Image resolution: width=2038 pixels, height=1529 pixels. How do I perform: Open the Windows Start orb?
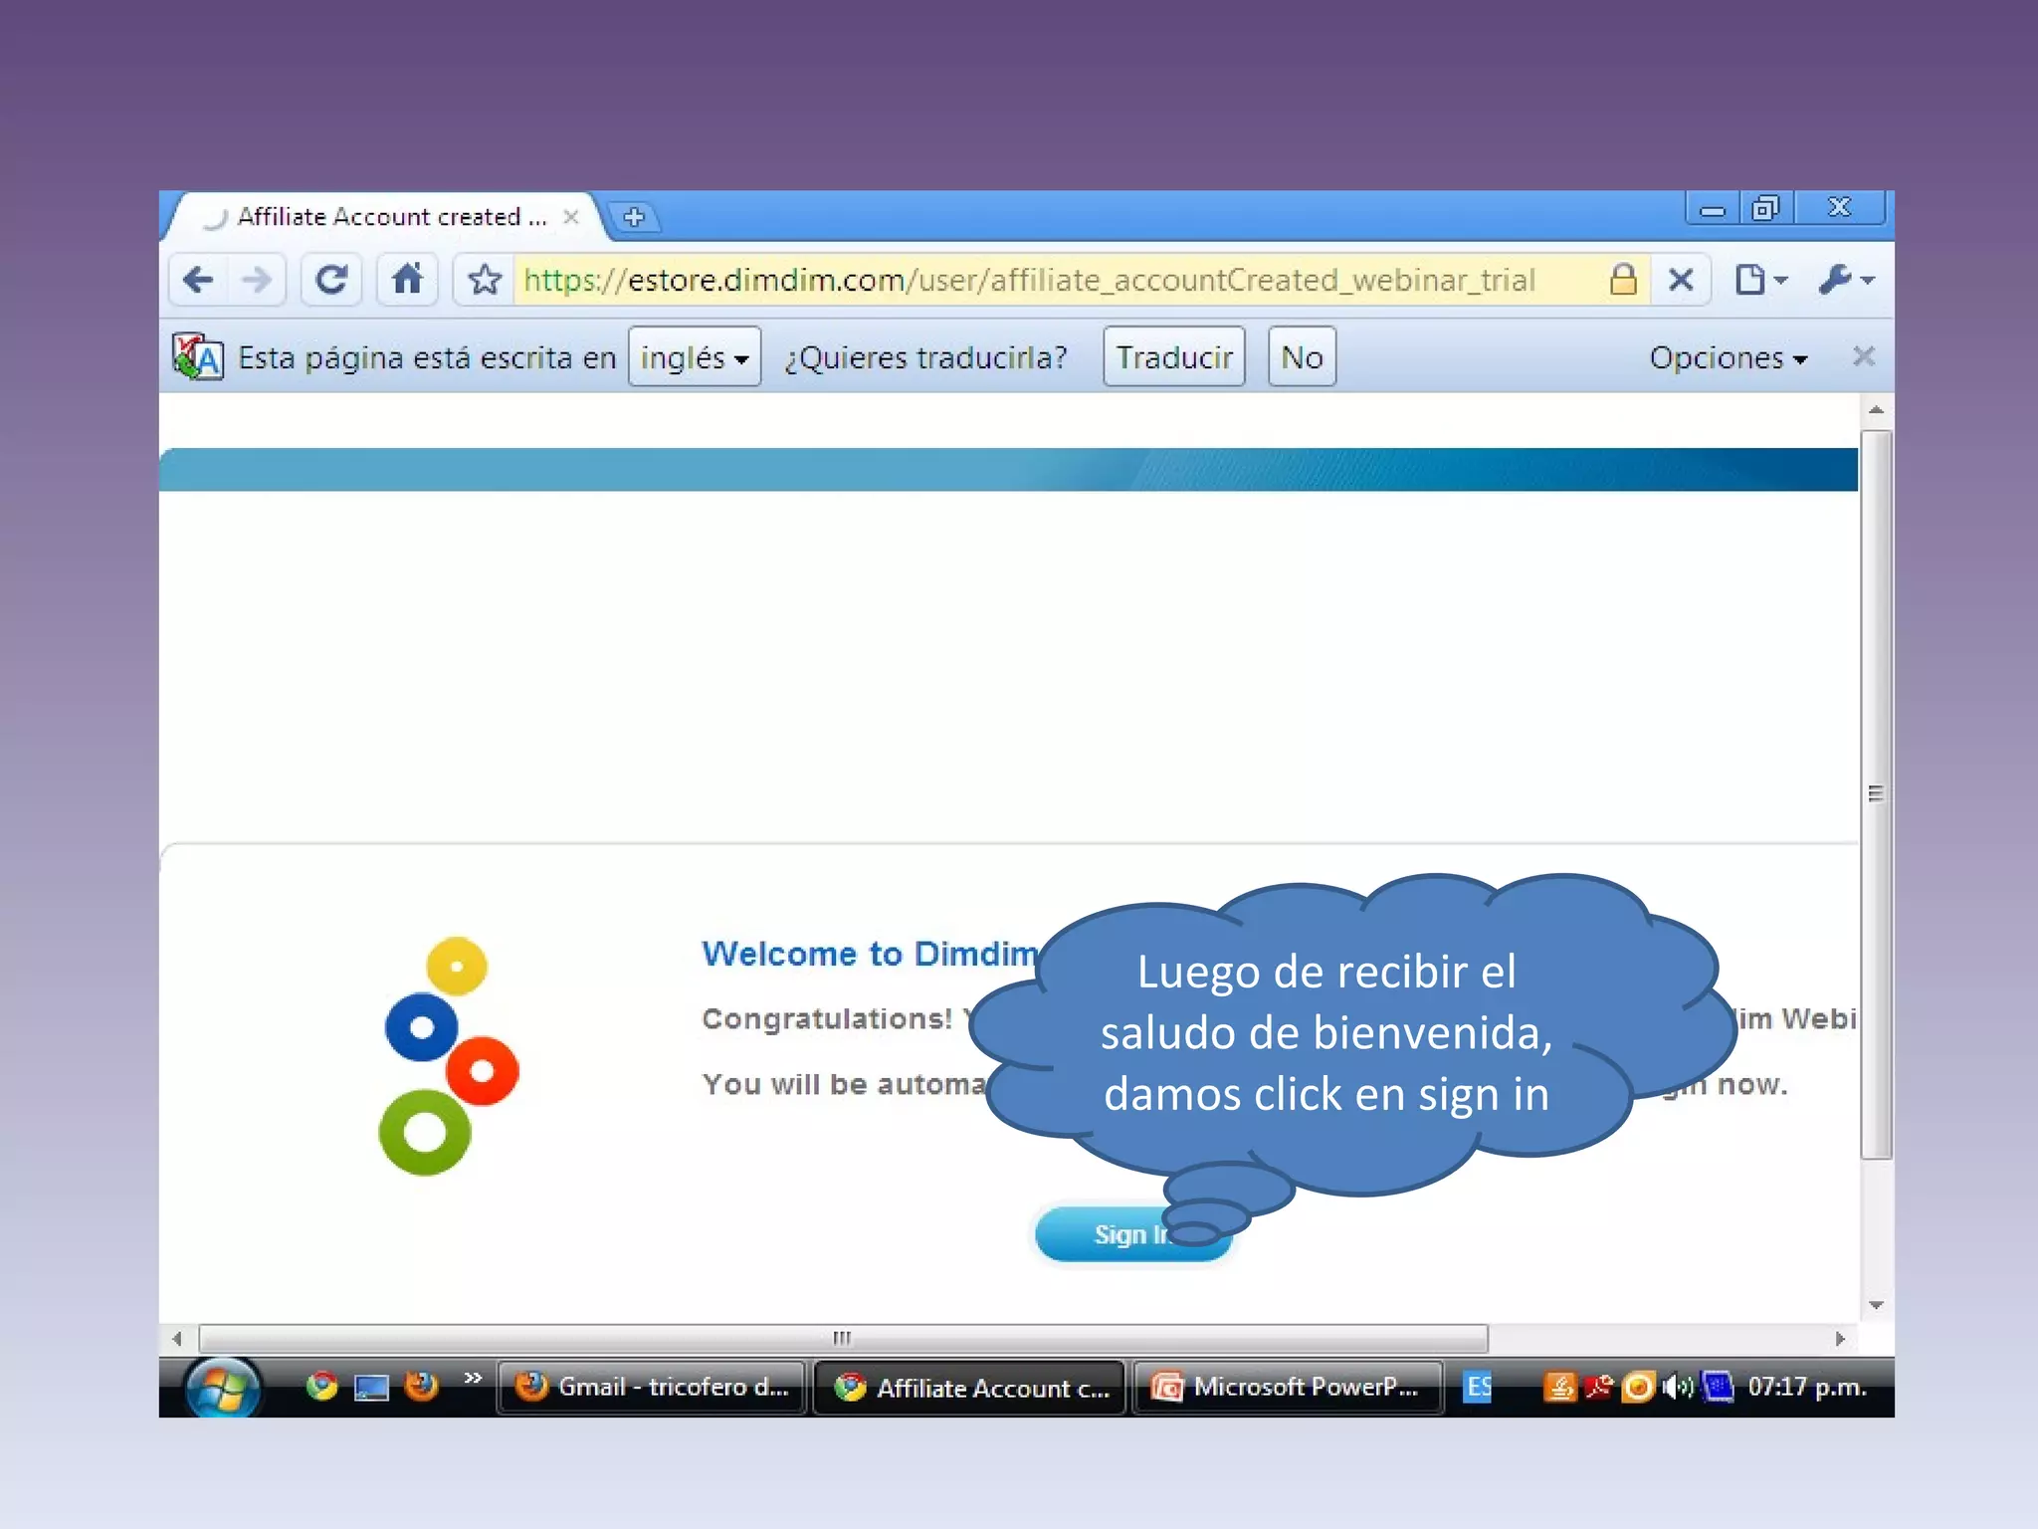pos(222,1388)
